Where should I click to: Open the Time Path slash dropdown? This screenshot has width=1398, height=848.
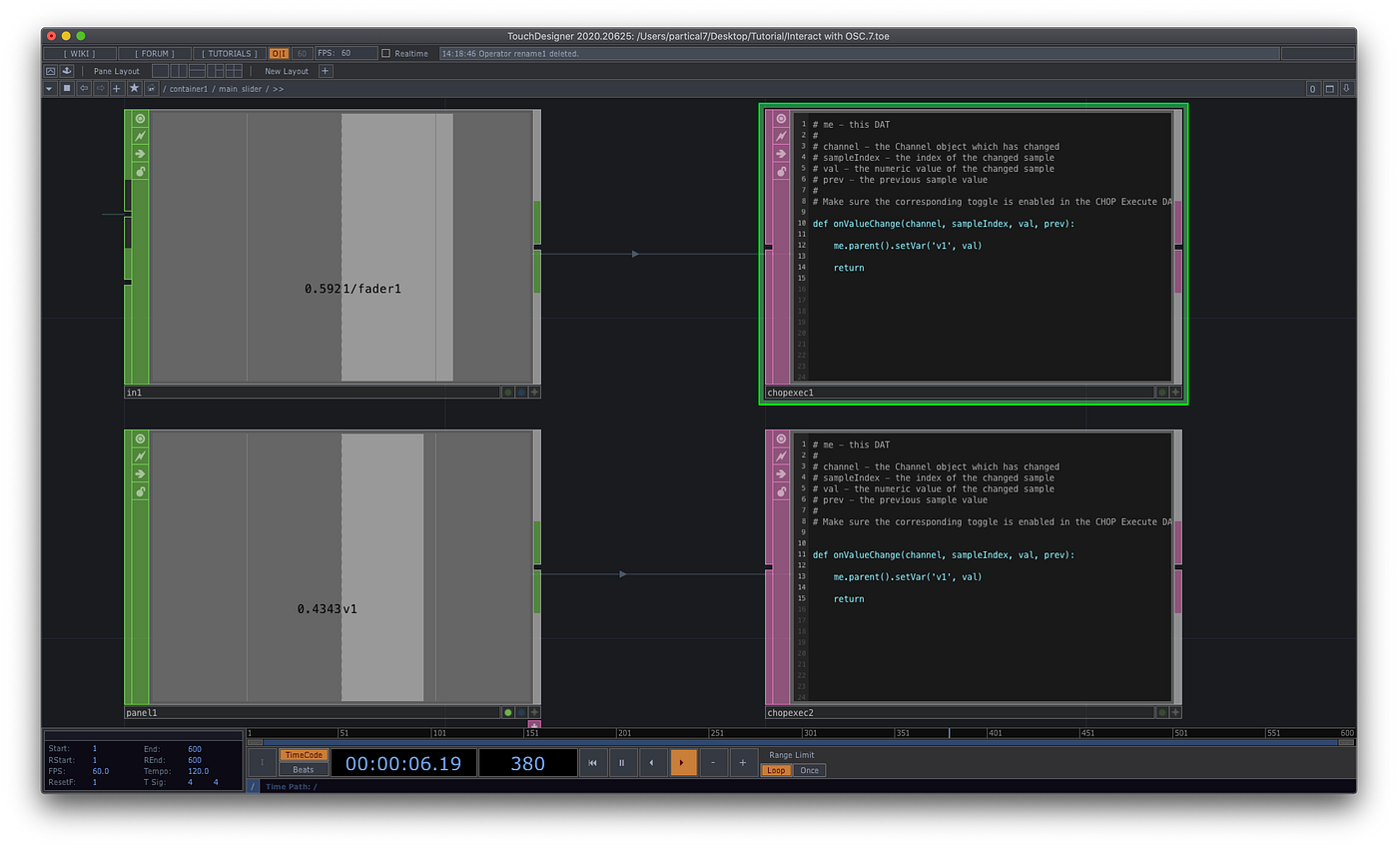coord(253,786)
